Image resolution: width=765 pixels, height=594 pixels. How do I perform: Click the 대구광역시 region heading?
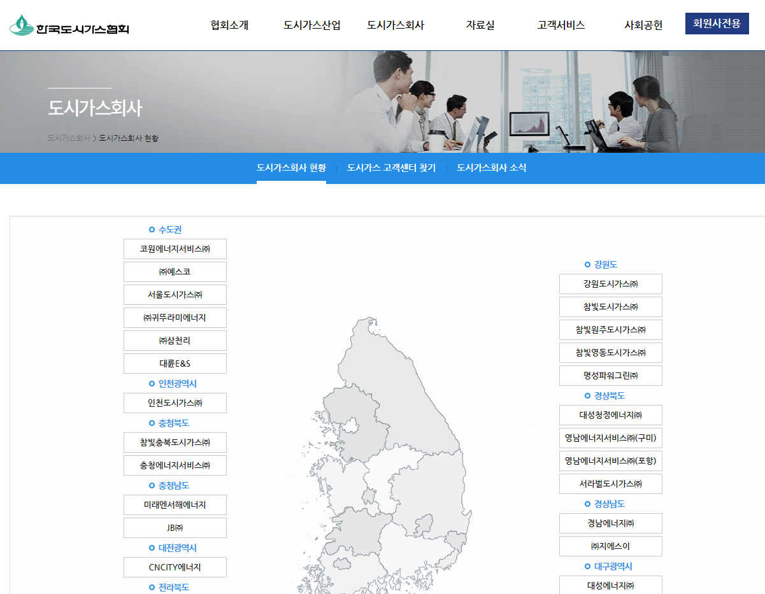[x=613, y=567]
